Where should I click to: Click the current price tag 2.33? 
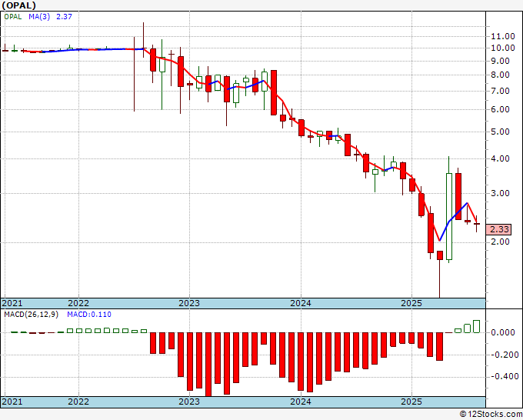499,229
